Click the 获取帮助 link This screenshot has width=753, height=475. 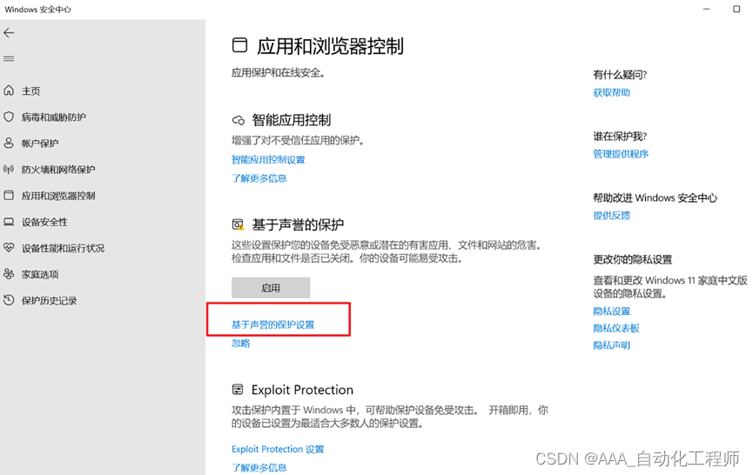[x=611, y=92]
